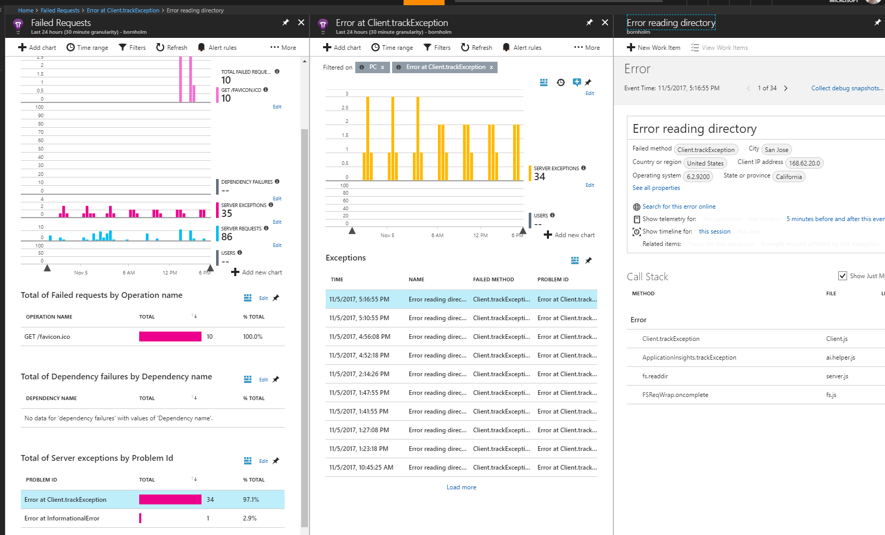Pin Server exceptions by Problem Id table
The image size is (885, 535).
coord(276,461)
